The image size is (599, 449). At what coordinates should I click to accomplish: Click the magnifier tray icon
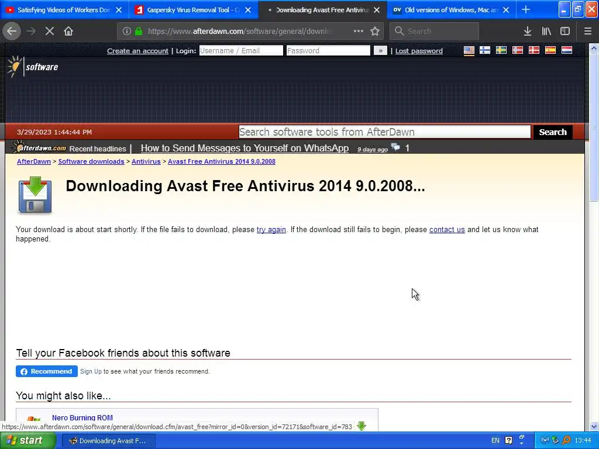[566, 440]
